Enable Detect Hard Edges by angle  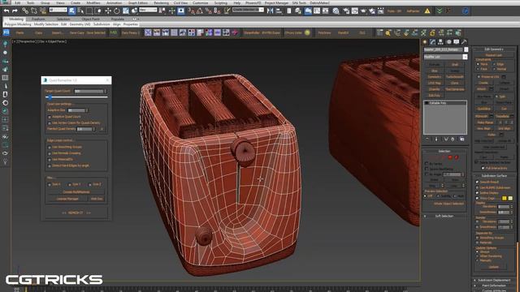pos(50,165)
